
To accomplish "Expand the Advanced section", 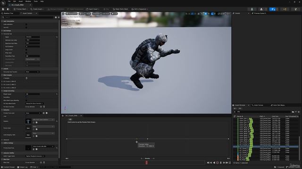I will [2, 140].
